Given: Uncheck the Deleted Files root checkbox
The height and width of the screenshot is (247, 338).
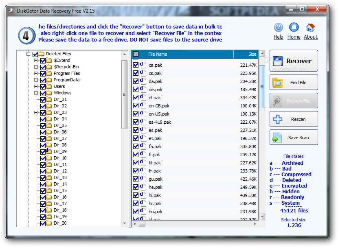Looking at the screenshot, I should [35, 54].
